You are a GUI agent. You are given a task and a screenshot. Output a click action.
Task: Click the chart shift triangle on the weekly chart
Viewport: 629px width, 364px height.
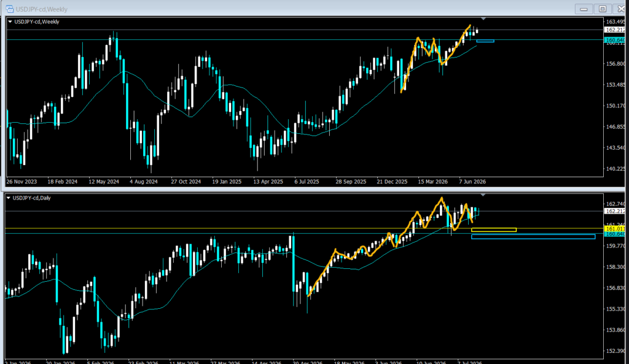click(483, 18)
